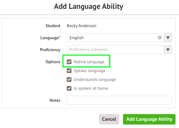Untick the Is spoken at home checkbox
This screenshot has height=128, width=179.
69,88
